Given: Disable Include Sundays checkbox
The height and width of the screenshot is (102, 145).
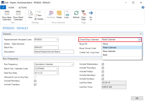Looking at the screenshot, I should [103, 79].
